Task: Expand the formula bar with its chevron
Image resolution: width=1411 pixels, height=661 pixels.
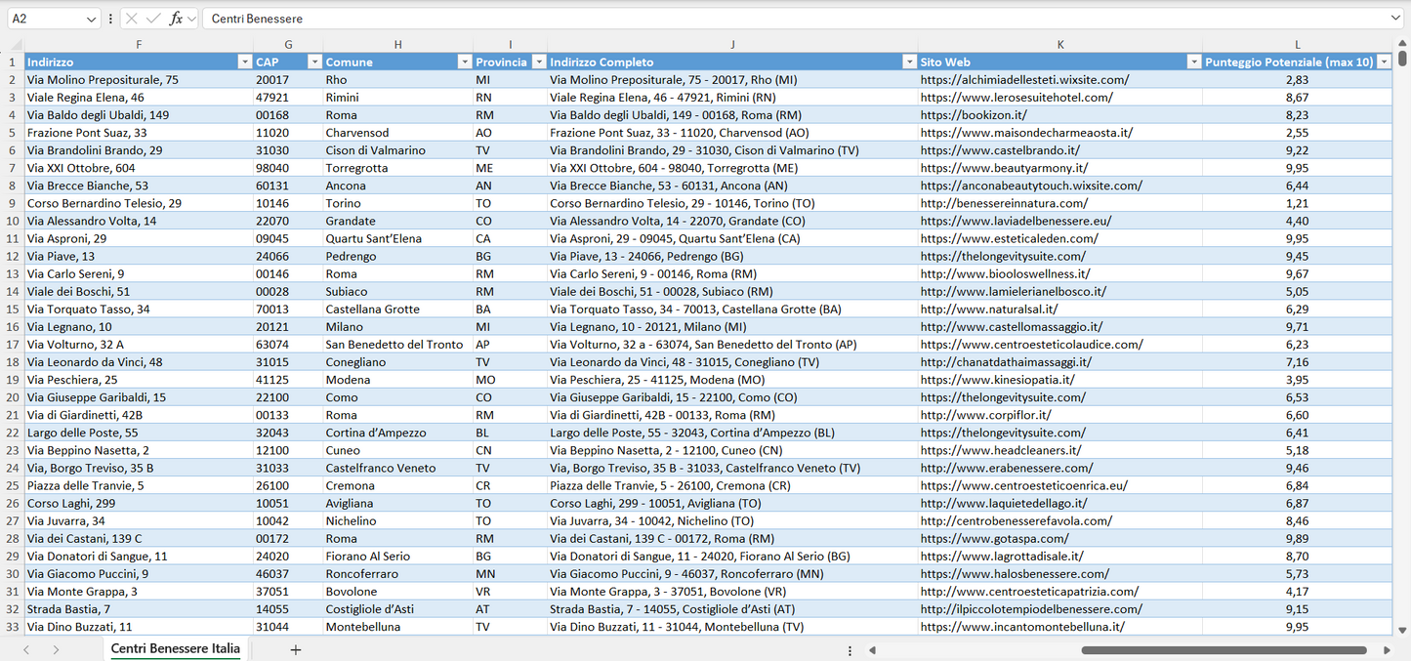Action: [1393, 18]
